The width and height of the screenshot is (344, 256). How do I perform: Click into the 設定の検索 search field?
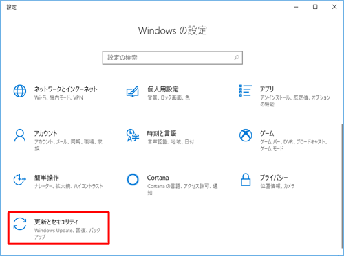pyautogui.click(x=173, y=58)
